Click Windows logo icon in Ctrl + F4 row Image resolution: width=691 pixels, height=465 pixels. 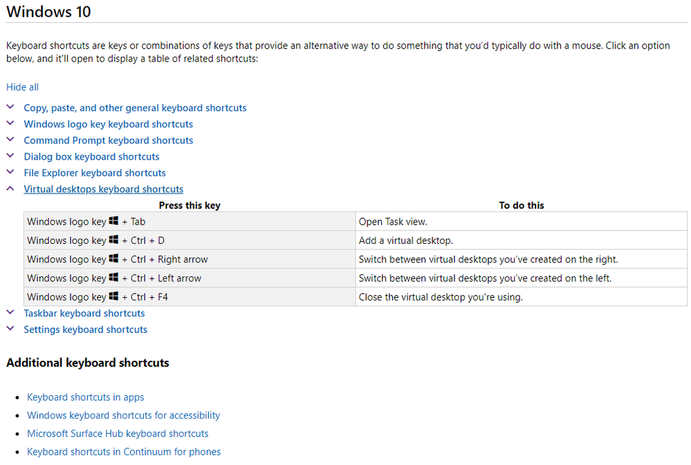click(113, 296)
